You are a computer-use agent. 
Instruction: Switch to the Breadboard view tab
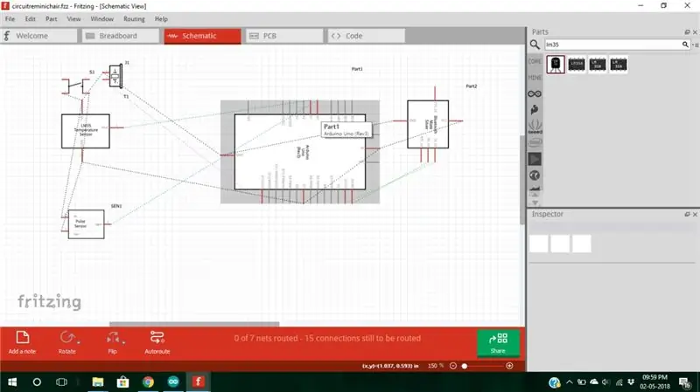click(121, 36)
